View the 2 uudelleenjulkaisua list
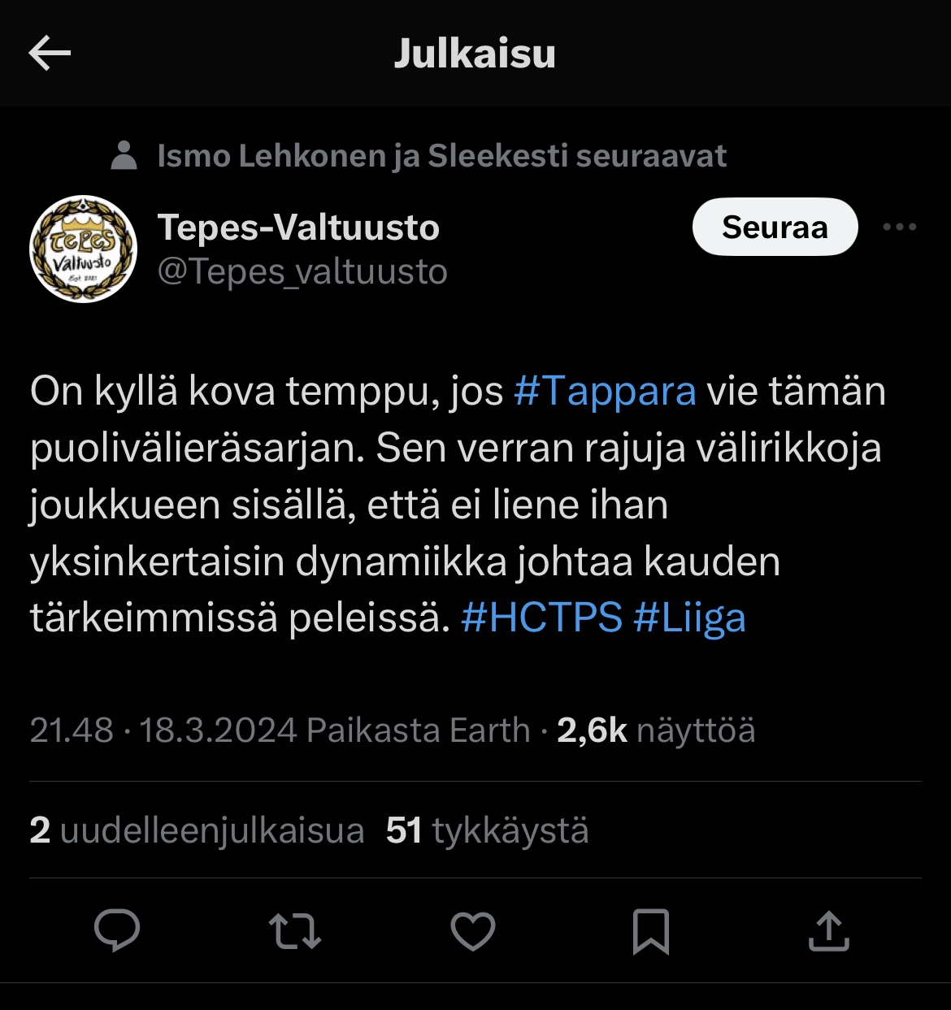 (x=197, y=830)
